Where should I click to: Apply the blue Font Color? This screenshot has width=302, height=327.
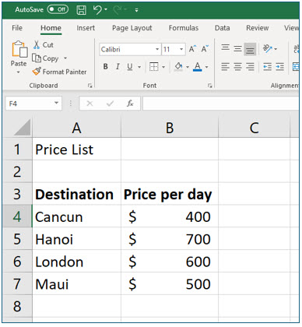pyautogui.click(x=198, y=67)
